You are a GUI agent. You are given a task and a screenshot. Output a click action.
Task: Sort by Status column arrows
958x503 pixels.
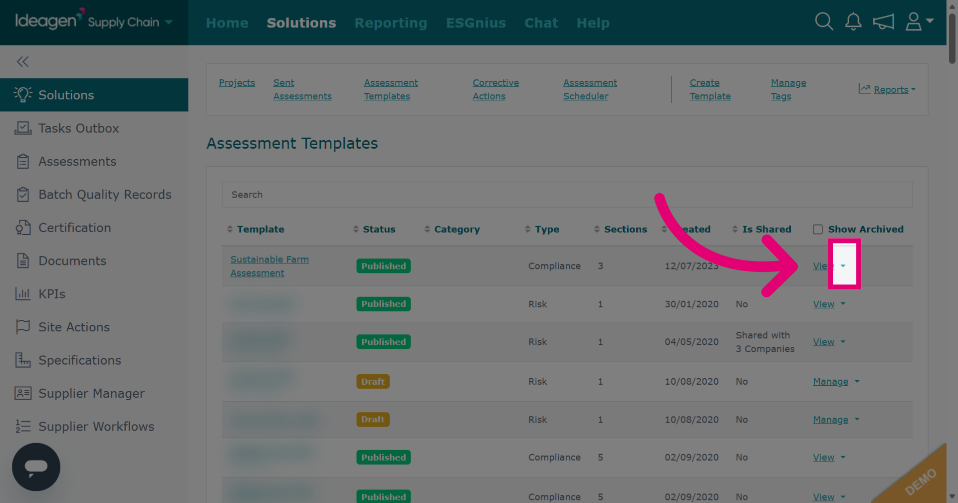[356, 229]
